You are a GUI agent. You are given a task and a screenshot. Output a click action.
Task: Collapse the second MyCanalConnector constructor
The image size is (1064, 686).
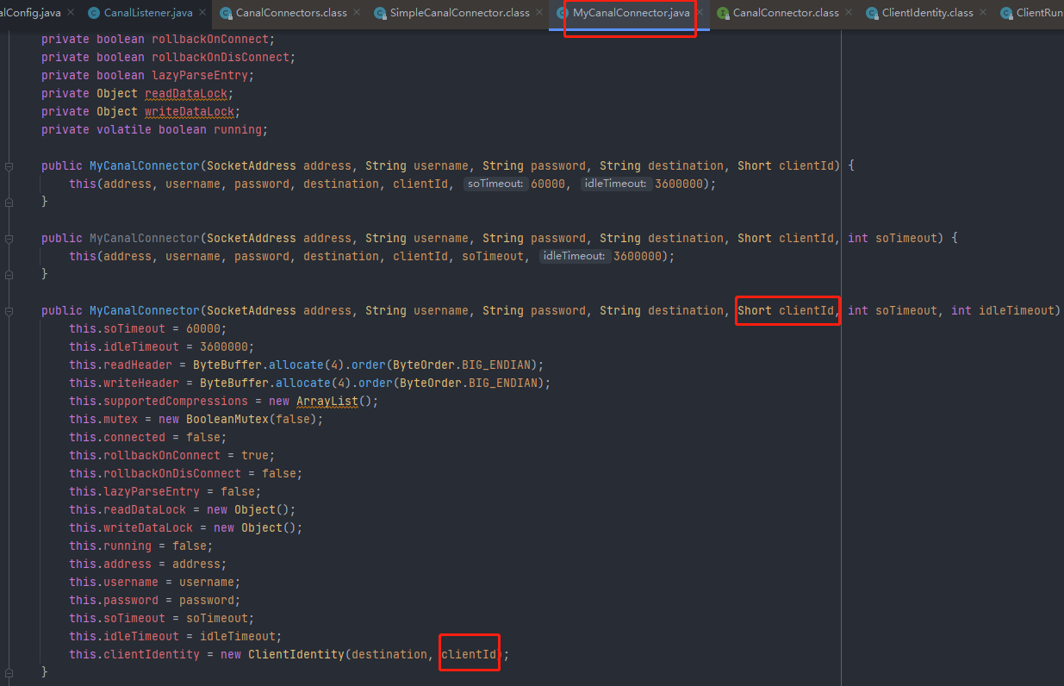coord(8,237)
